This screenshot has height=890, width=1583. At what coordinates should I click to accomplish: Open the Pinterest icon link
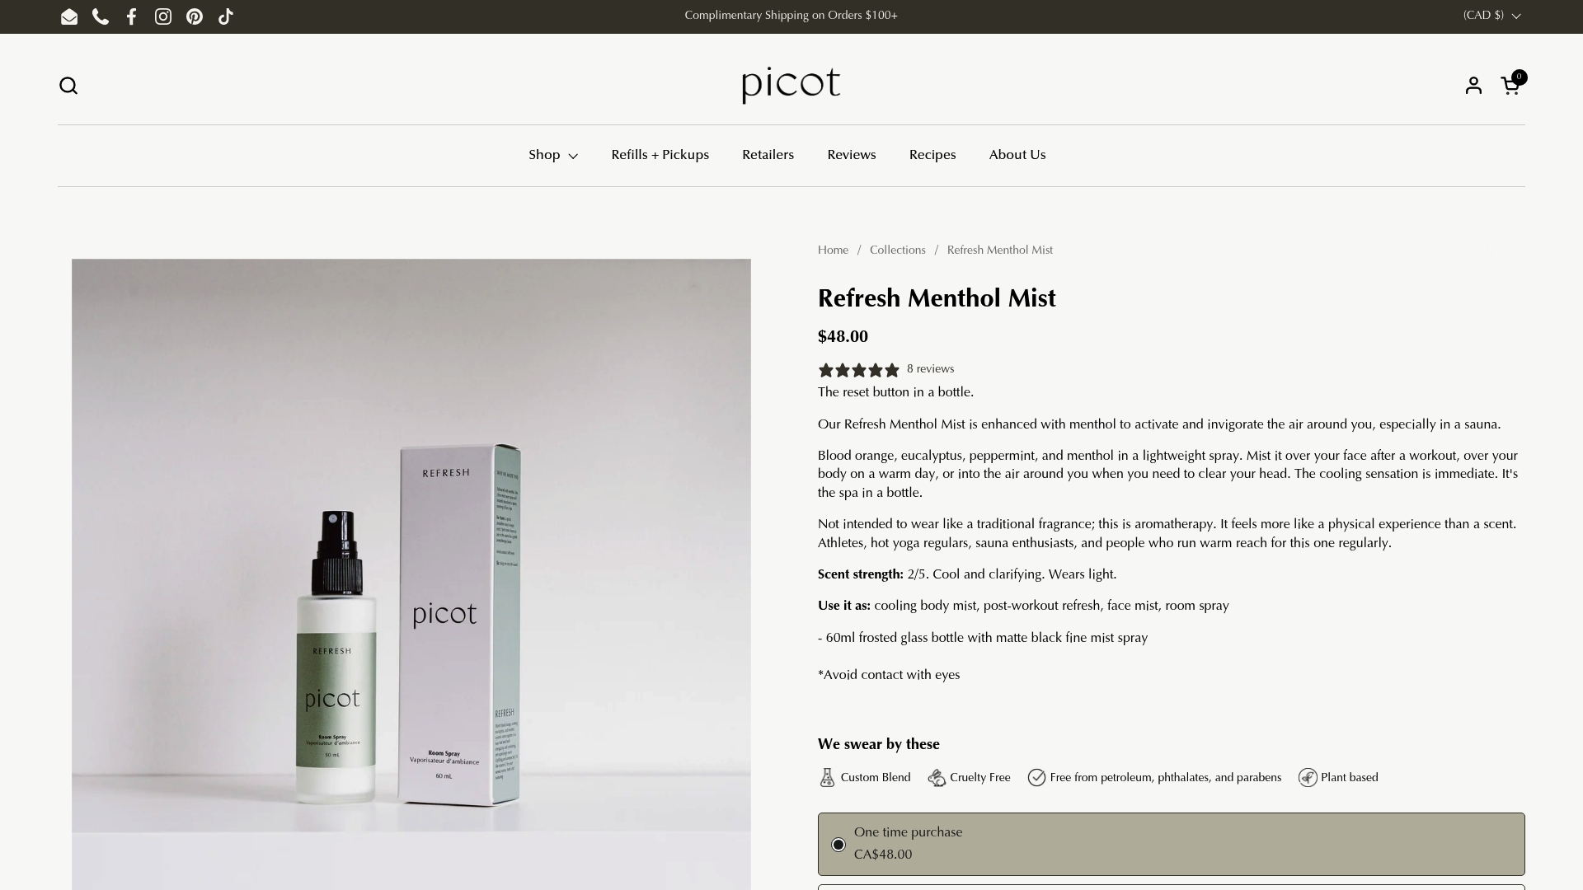pos(195,16)
